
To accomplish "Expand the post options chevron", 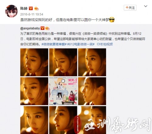I will tap(146, 6).
